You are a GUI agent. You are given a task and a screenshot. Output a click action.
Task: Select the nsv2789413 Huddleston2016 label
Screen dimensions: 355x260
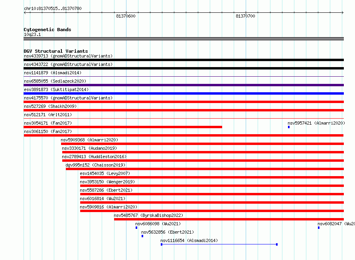pyautogui.click(x=94, y=157)
